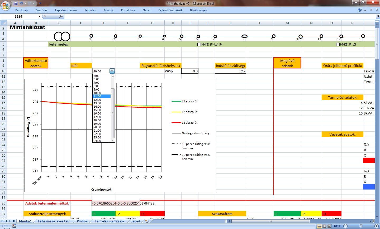Click the Változtatható adatok box
The width and height of the screenshot is (380, 229).
(x=36, y=63)
